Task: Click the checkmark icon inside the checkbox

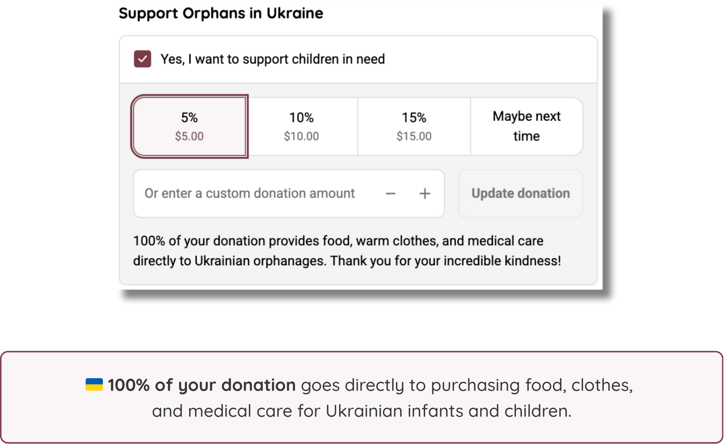Action: click(x=142, y=59)
